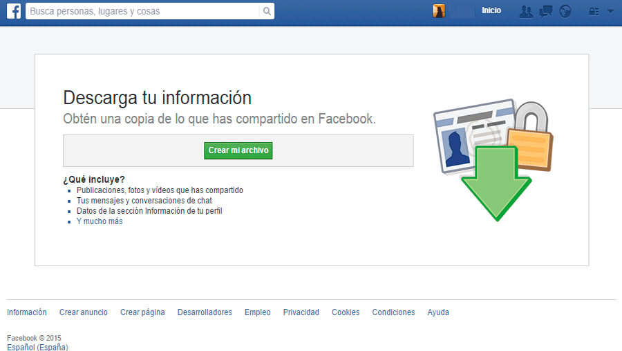Open the Crear anuncio footer link

coord(84,312)
